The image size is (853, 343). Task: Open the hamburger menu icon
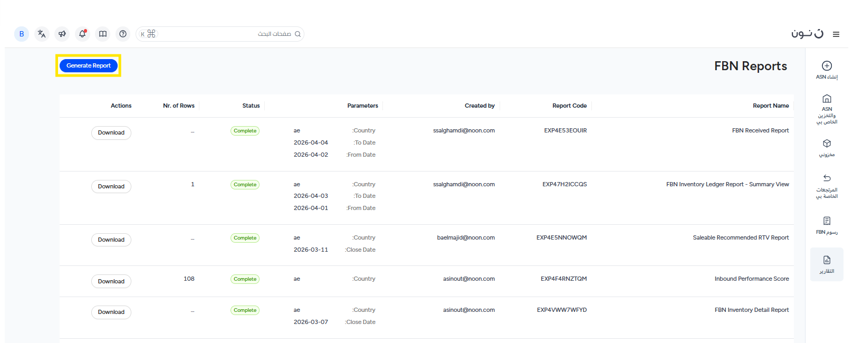click(x=836, y=34)
